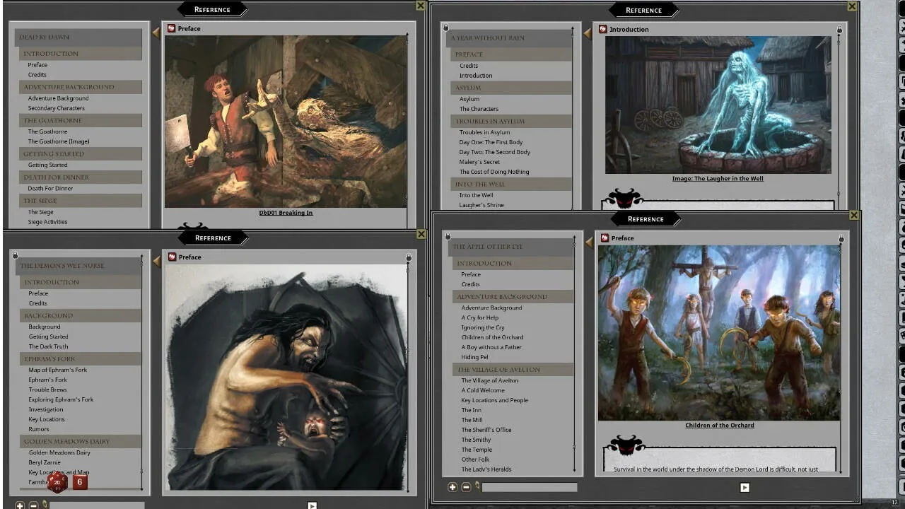The height and width of the screenshot is (509, 905).
Task: Click Preface page icon in Dead by Dawn window
Action: 171,28
